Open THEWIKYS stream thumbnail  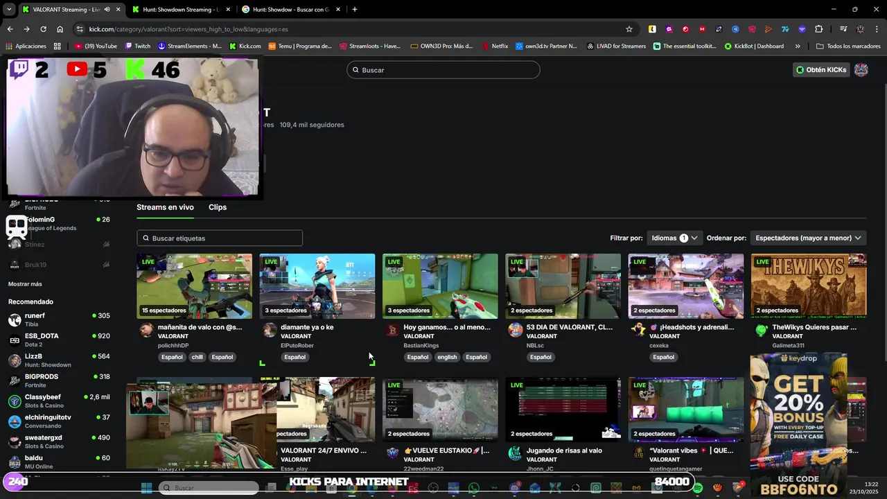(x=809, y=286)
